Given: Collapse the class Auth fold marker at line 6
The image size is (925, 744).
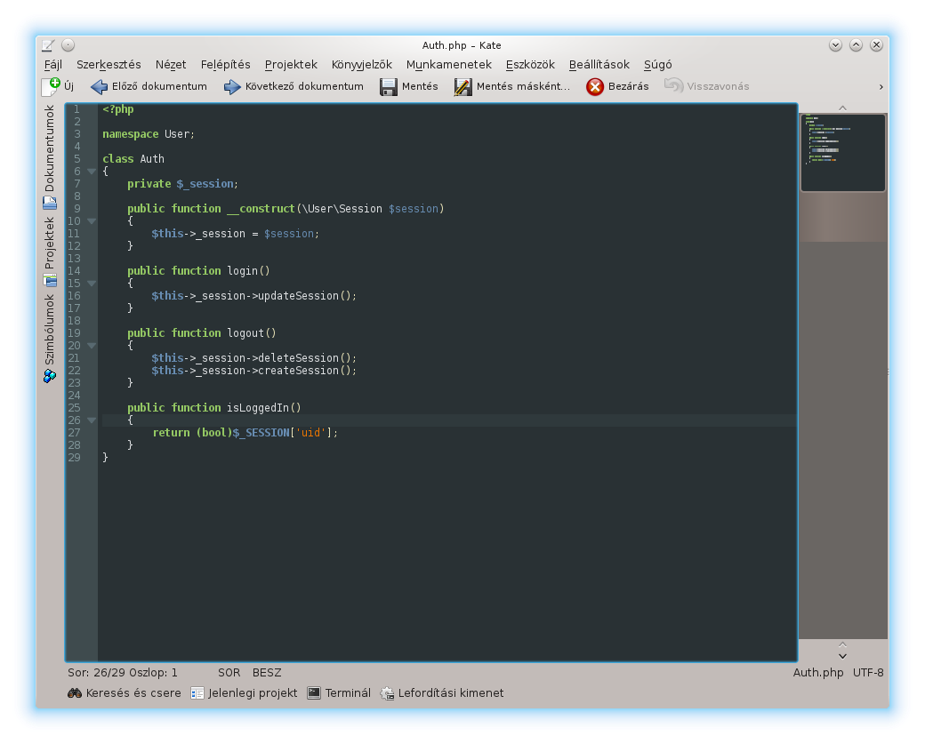Looking at the screenshot, I should point(92,172).
